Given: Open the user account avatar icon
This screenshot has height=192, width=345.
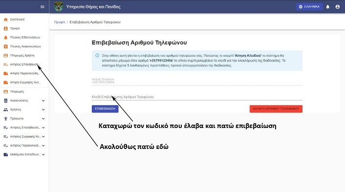Looking at the screenshot, I should pyautogui.click(x=338, y=7).
